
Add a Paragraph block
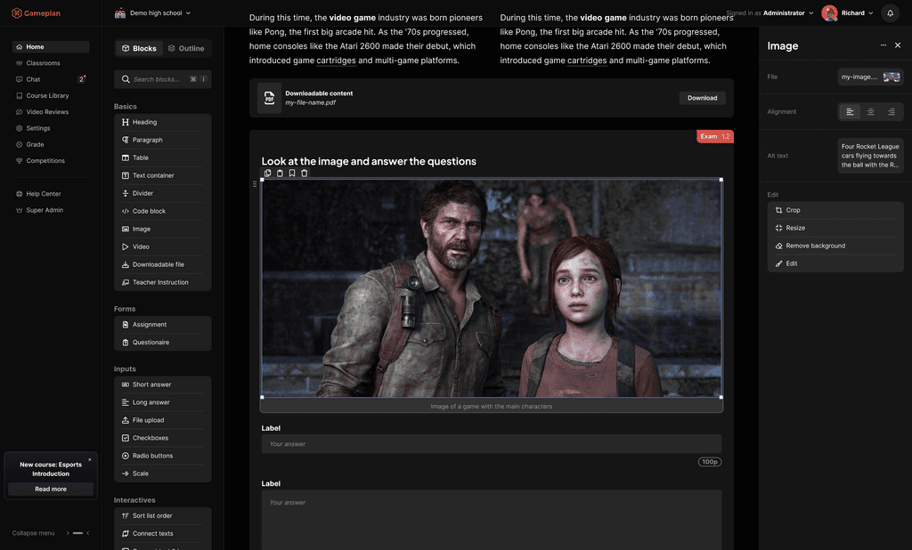[x=163, y=140]
